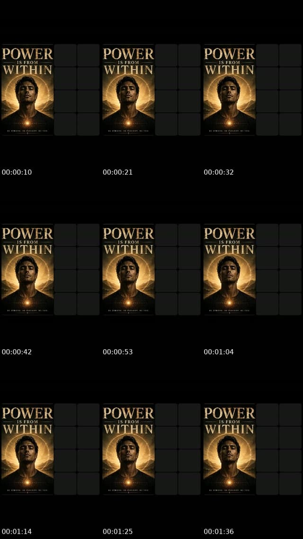Click the 00:00:32 timestamp label
Viewport: 303px width, 539px height.
[x=219, y=172]
